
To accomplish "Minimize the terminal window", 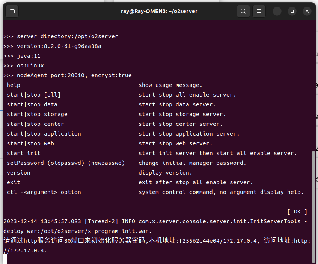I will pyautogui.click(x=277, y=11).
